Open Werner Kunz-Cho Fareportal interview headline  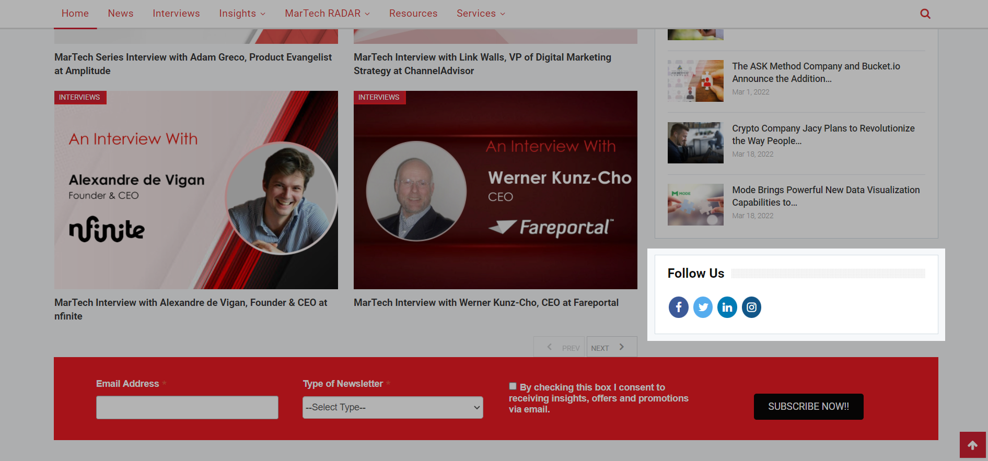tap(486, 303)
